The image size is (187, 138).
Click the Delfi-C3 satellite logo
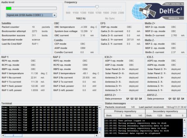point(158,11)
